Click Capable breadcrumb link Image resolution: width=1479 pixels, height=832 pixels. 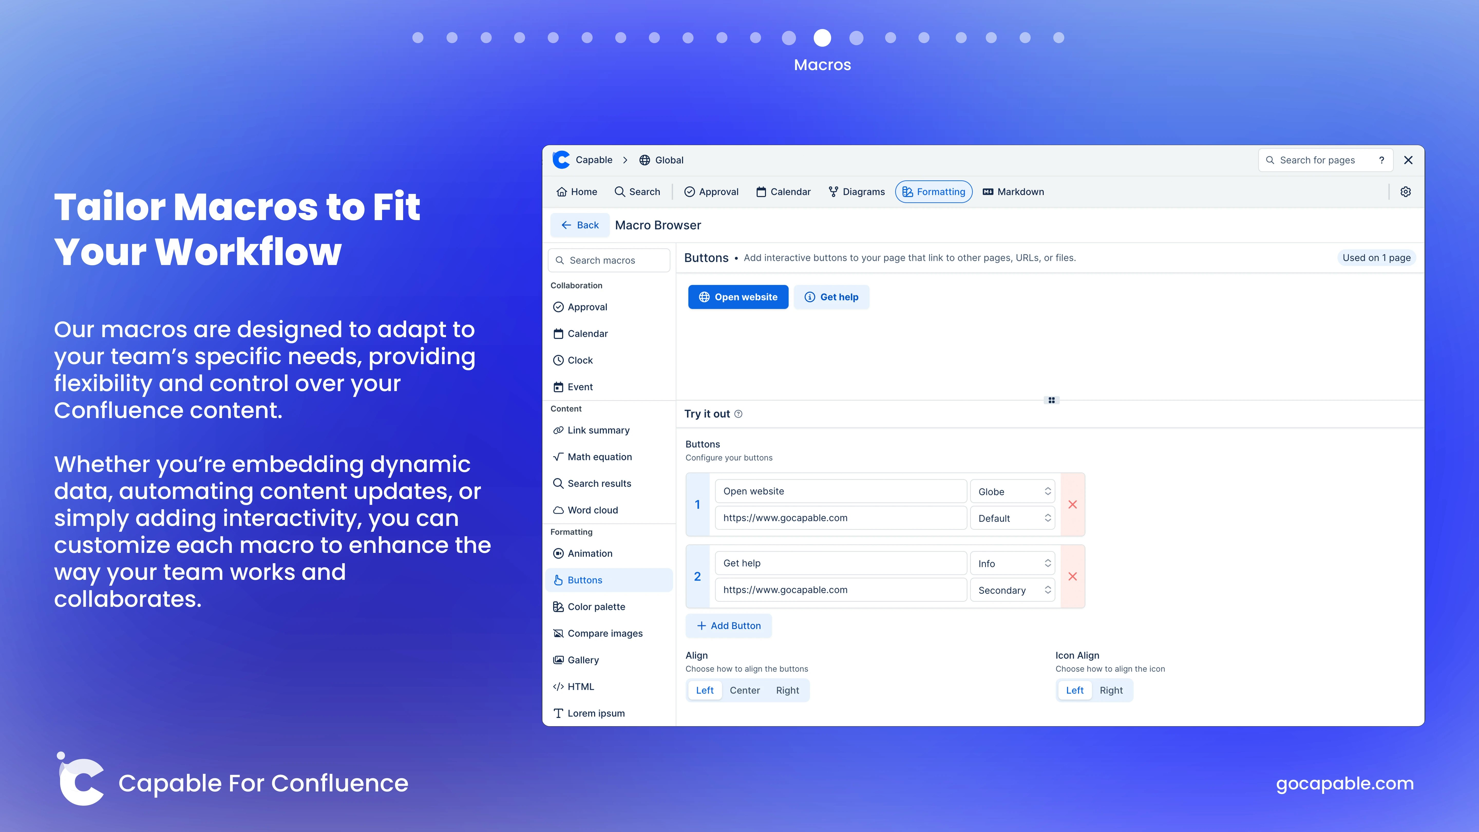(x=594, y=160)
